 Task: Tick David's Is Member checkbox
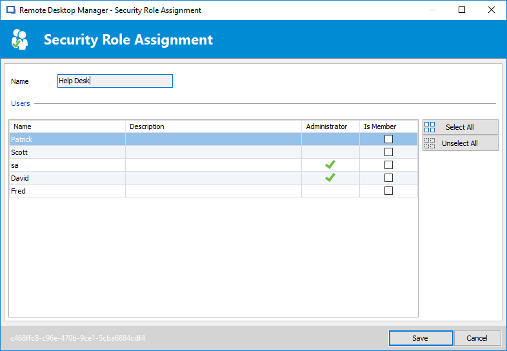point(388,178)
